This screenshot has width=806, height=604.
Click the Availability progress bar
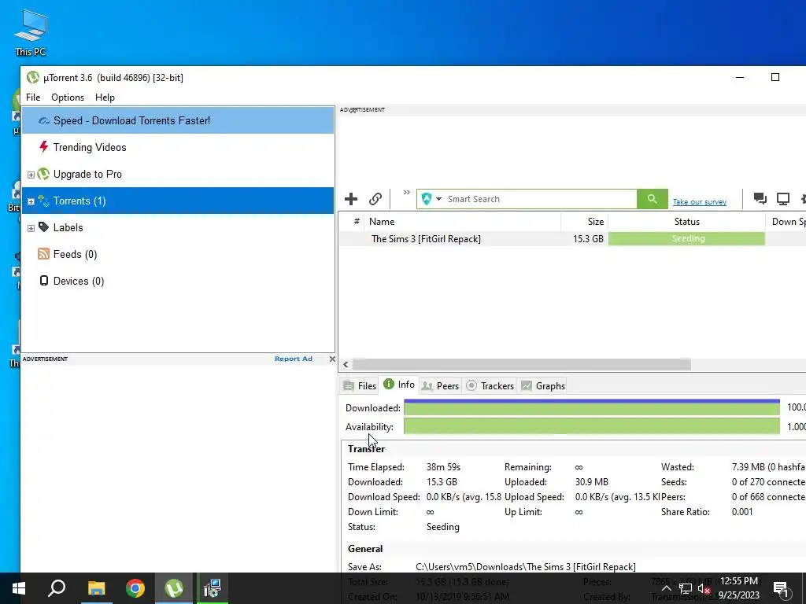(x=592, y=426)
